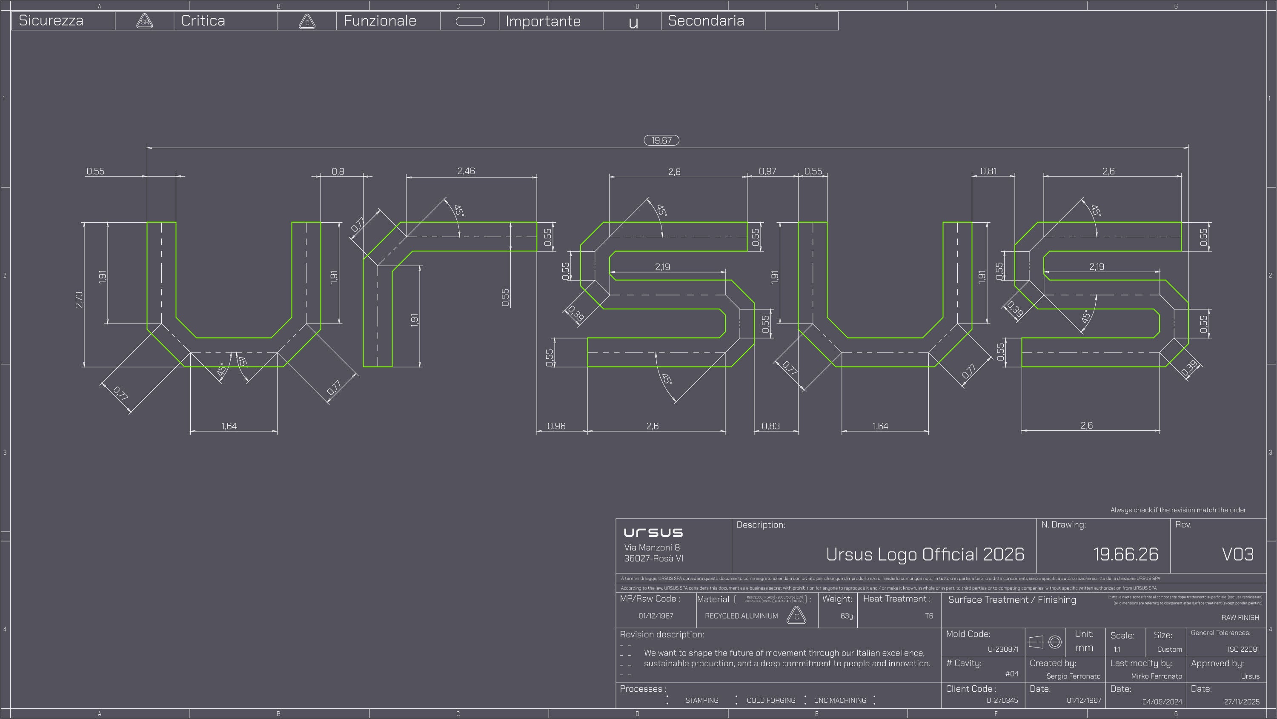Image resolution: width=1277 pixels, height=719 pixels.
Task: Click the Funzionale oval symbol
Action: point(470,21)
